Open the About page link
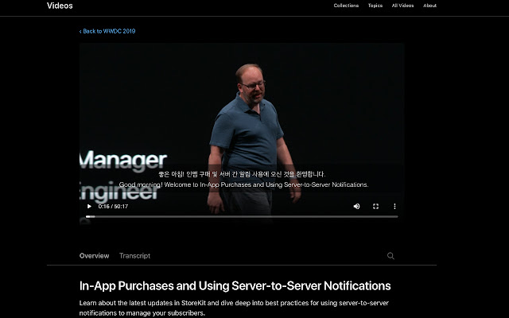Image resolution: width=509 pixels, height=318 pixels. coord(429,6)
